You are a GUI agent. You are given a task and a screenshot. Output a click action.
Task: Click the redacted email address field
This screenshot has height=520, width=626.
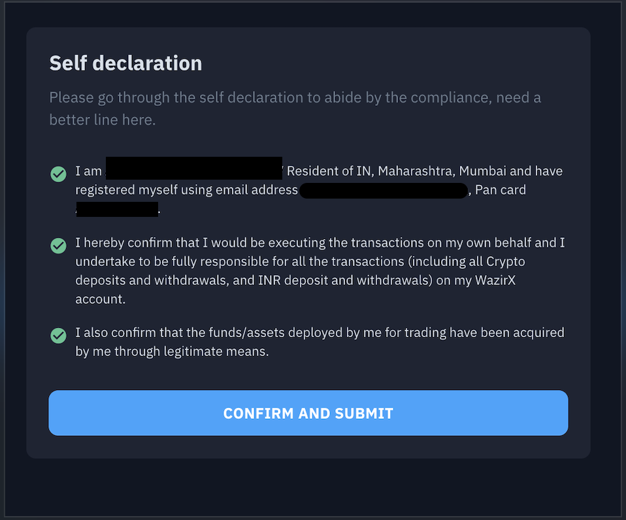384,191
